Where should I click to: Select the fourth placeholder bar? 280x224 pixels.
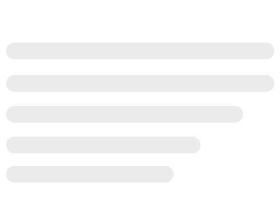click(x=103, y=145)
